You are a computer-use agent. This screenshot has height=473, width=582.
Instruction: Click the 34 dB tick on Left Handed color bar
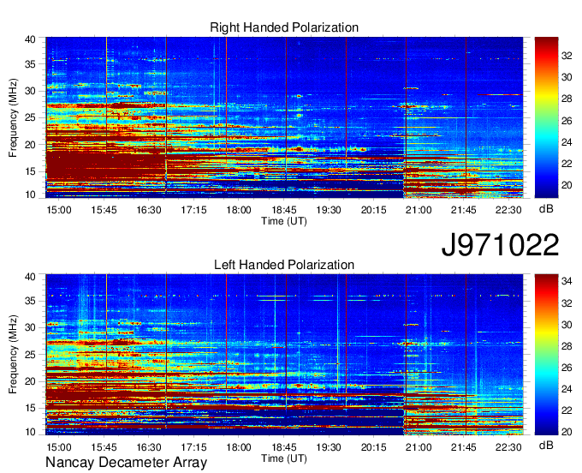point(567,281)
